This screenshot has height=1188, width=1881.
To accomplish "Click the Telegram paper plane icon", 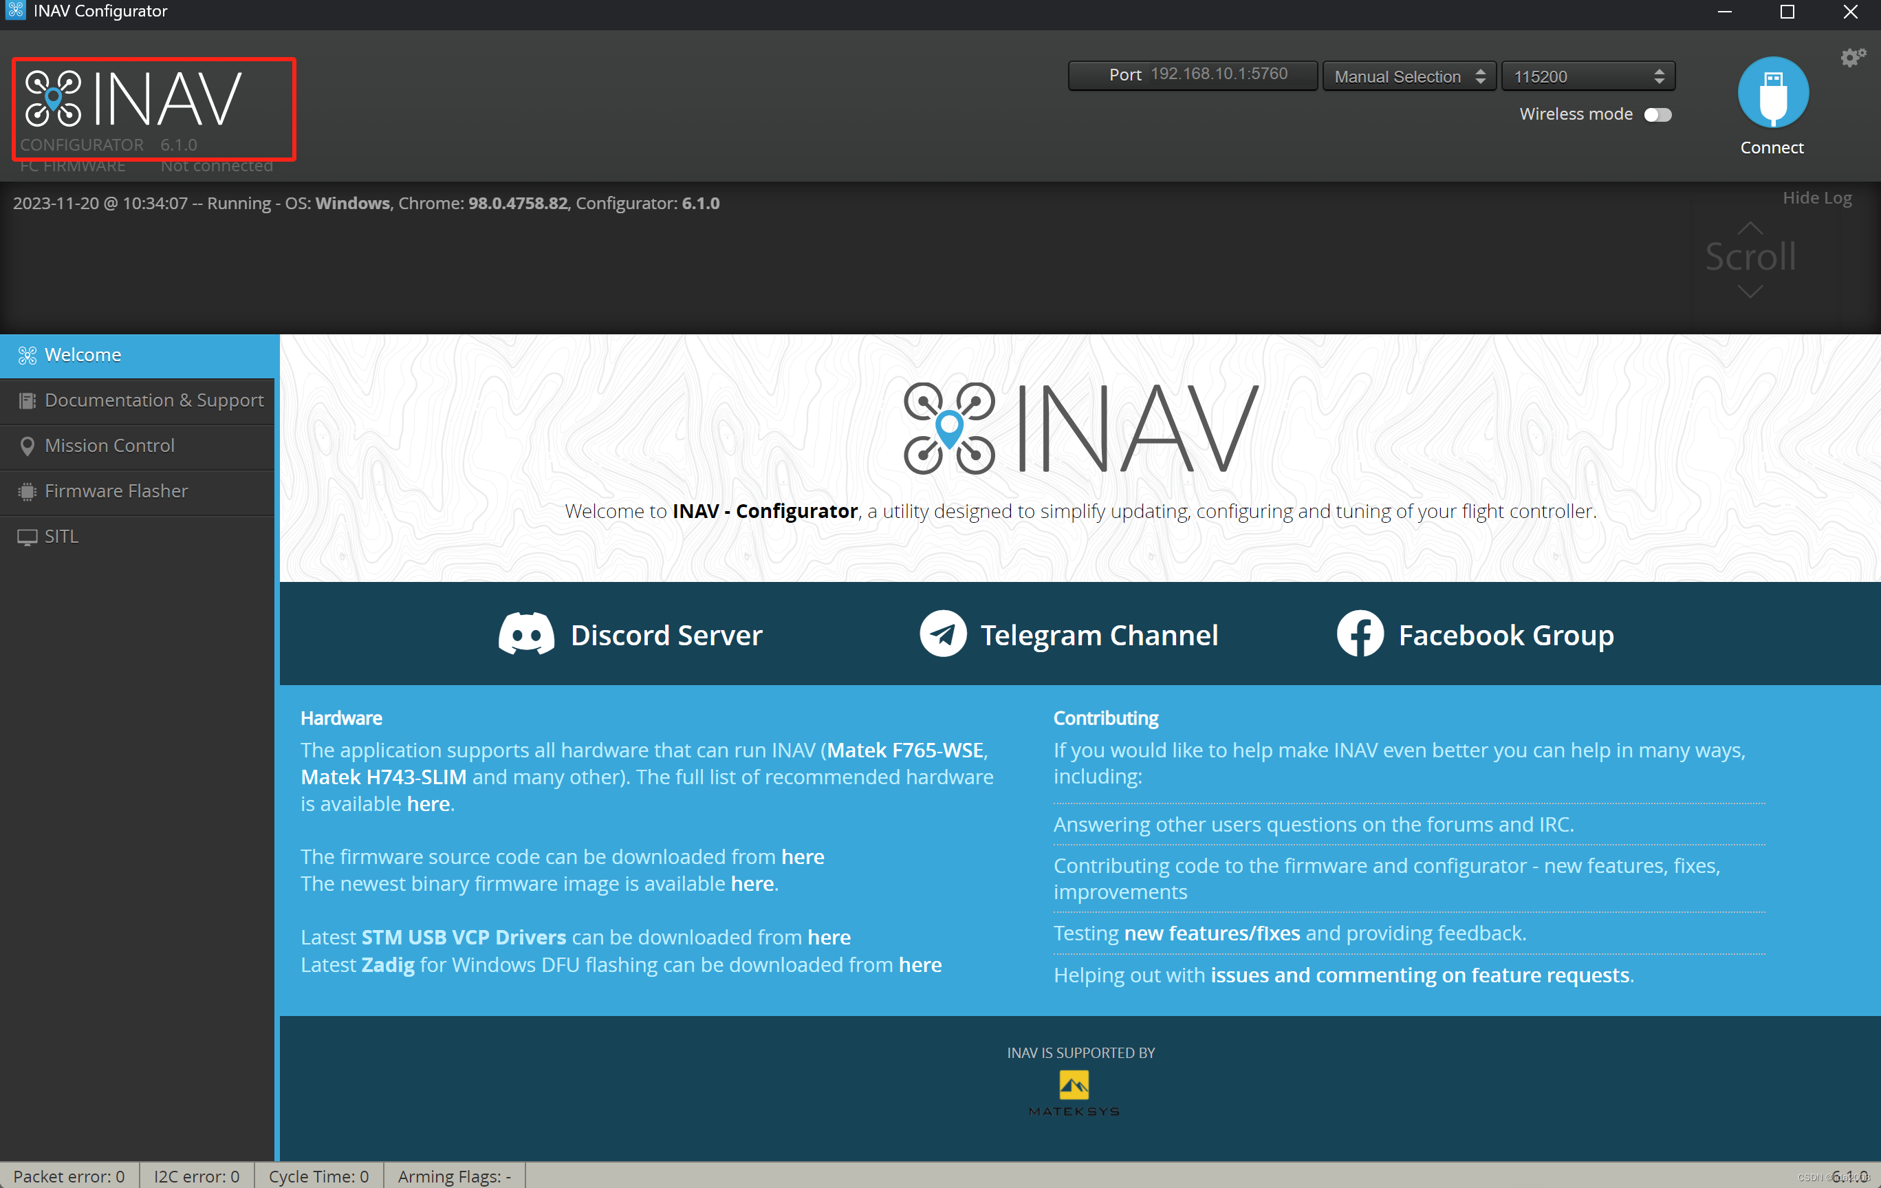I will [x=942, y=634].
